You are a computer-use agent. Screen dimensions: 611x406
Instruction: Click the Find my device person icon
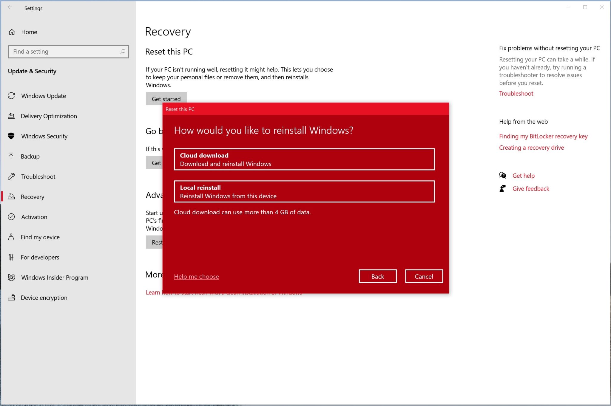11,237
